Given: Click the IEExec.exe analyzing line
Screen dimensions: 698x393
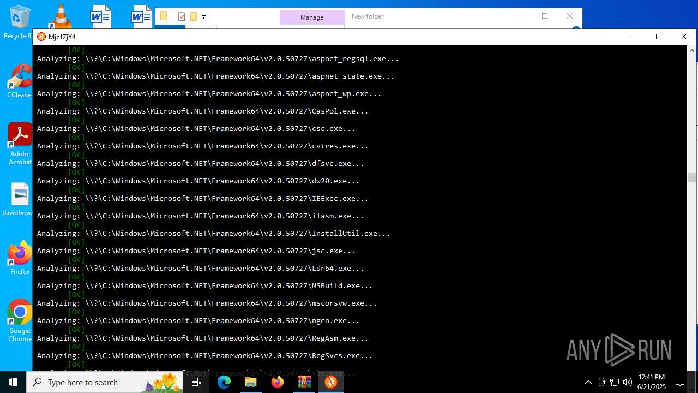Looking at the screenshot, I should coord(202,198).
